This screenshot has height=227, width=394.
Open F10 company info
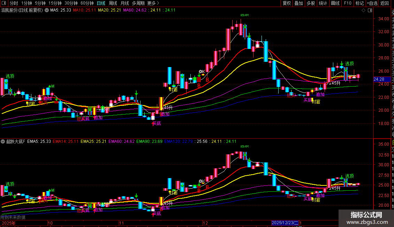[348, 3]
